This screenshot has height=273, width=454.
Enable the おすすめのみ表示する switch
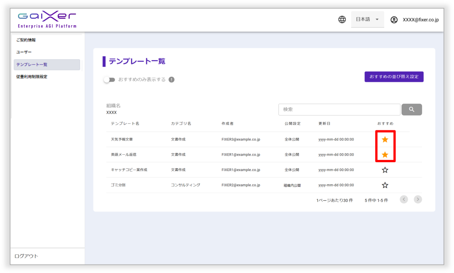point(109,80)
